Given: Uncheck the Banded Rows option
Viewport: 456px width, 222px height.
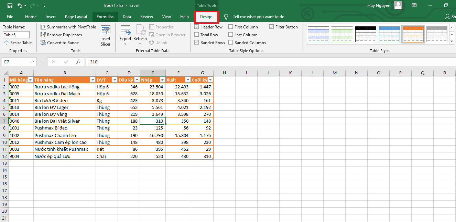Looking at the screenshot, I should click(197, 43).
